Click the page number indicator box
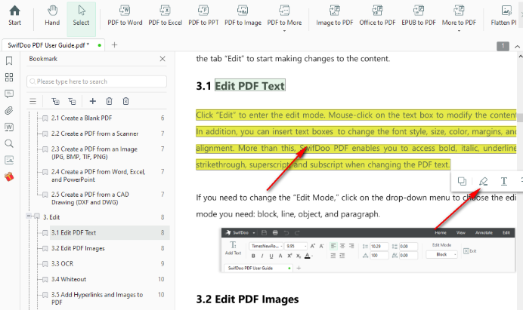523x310 pixels. coord(503,46)
